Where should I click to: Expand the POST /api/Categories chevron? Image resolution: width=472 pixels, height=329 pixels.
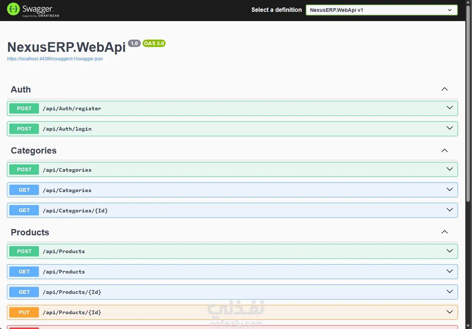(450, 169)
